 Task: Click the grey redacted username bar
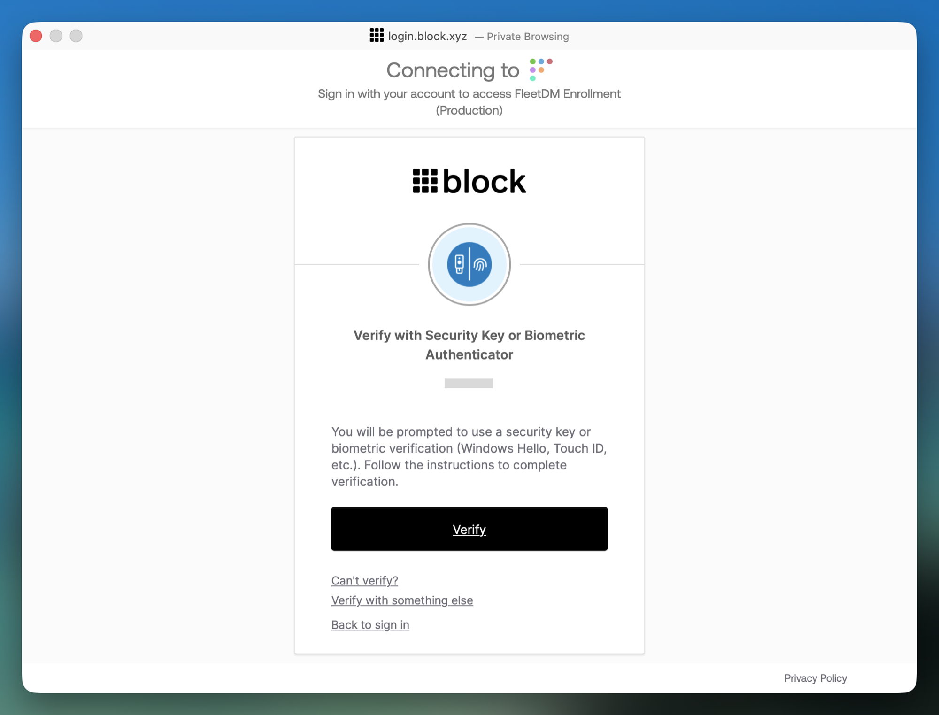(469, 383)
